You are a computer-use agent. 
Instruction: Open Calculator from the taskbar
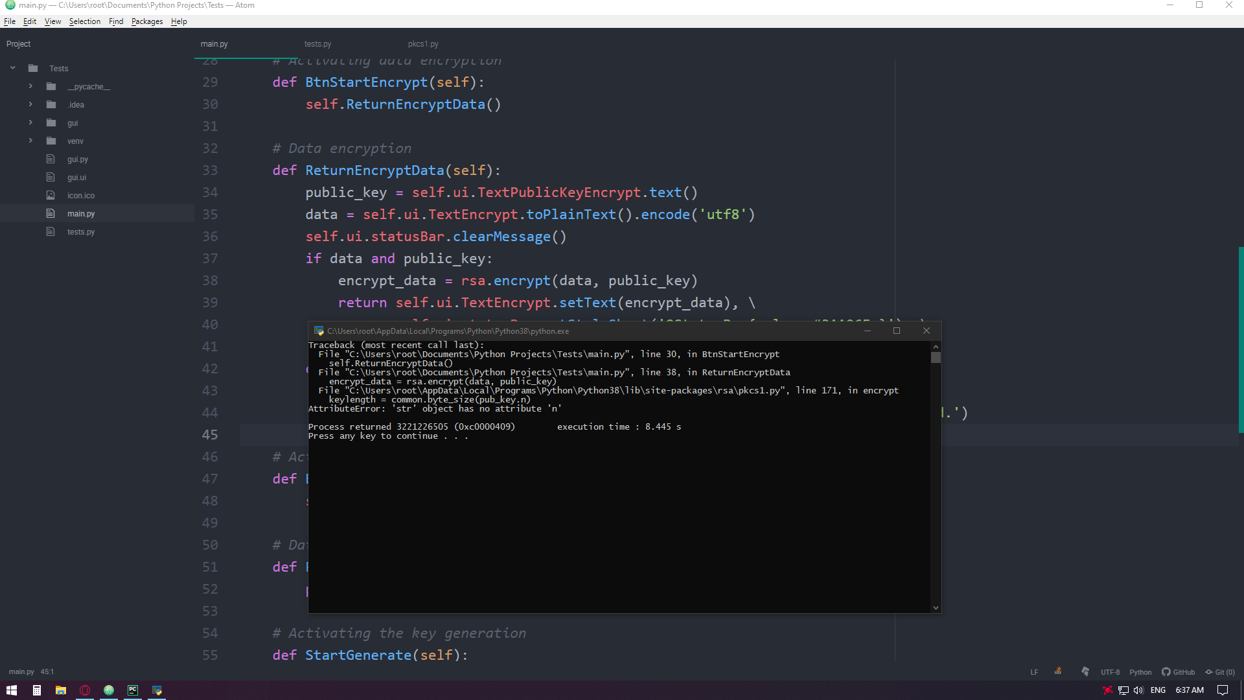click(37, 690)
